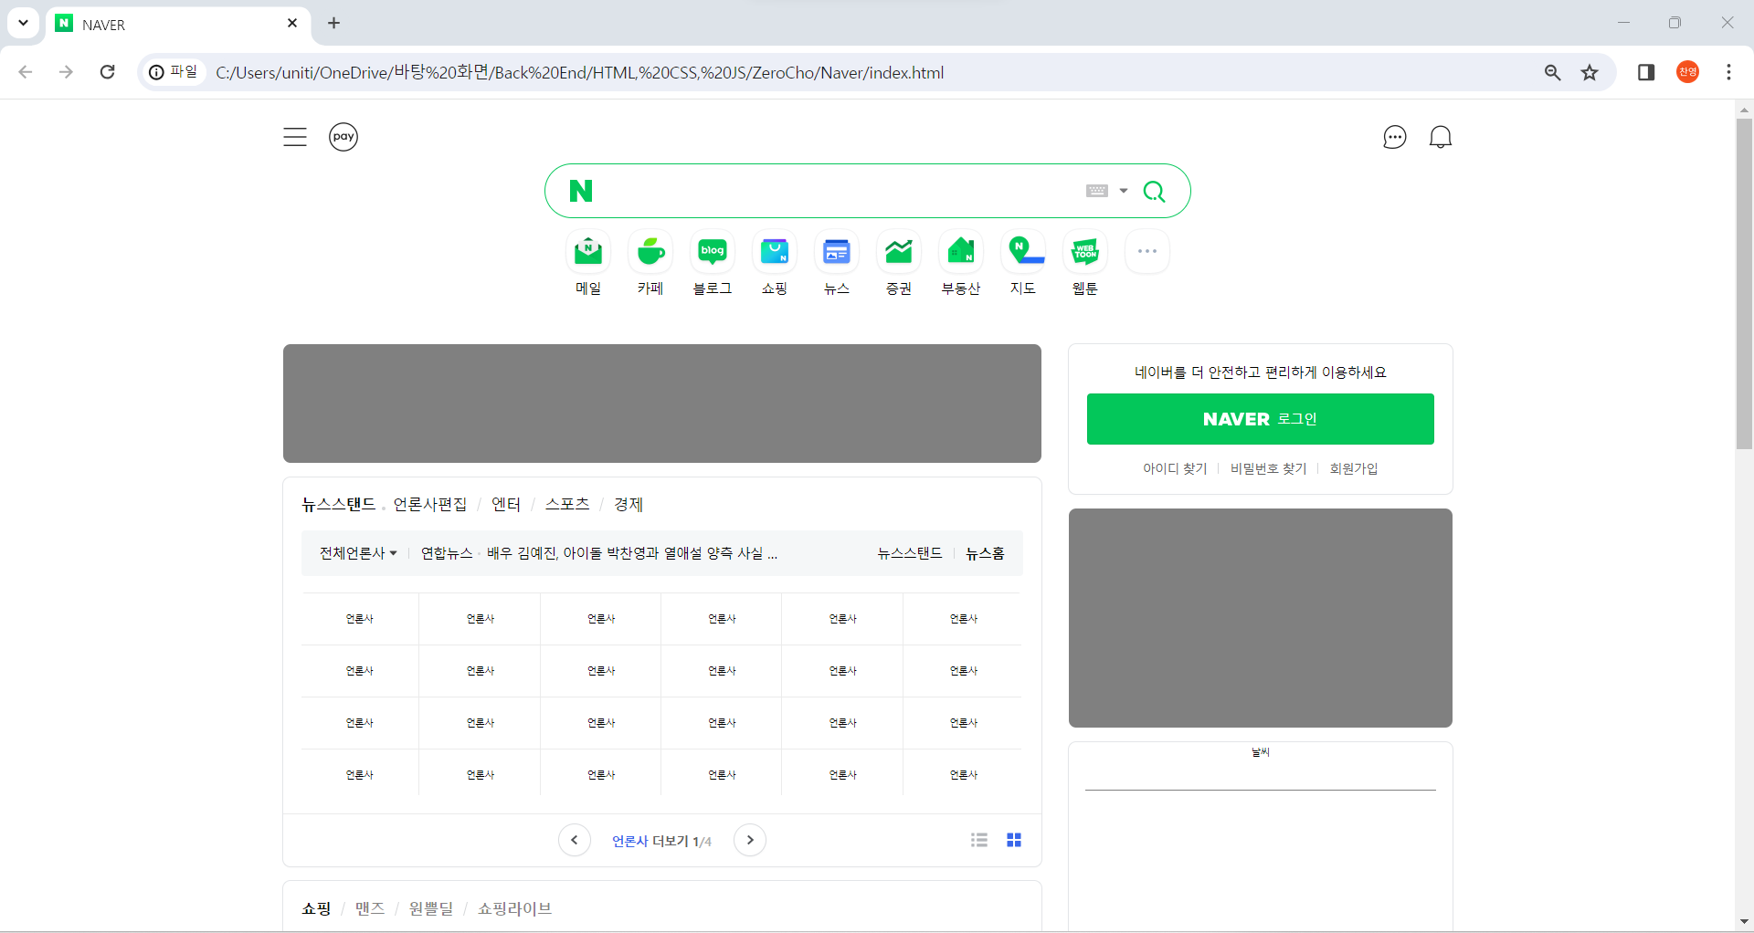Click the virtual keyboard icon in search bar
The image size is (1754, 933).
tap(1097, 191)
